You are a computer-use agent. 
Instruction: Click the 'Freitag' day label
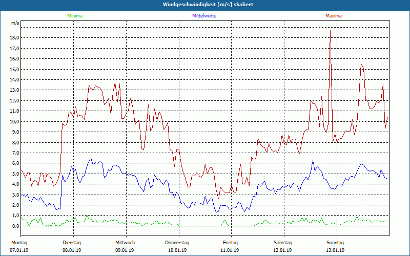[230, 243]
